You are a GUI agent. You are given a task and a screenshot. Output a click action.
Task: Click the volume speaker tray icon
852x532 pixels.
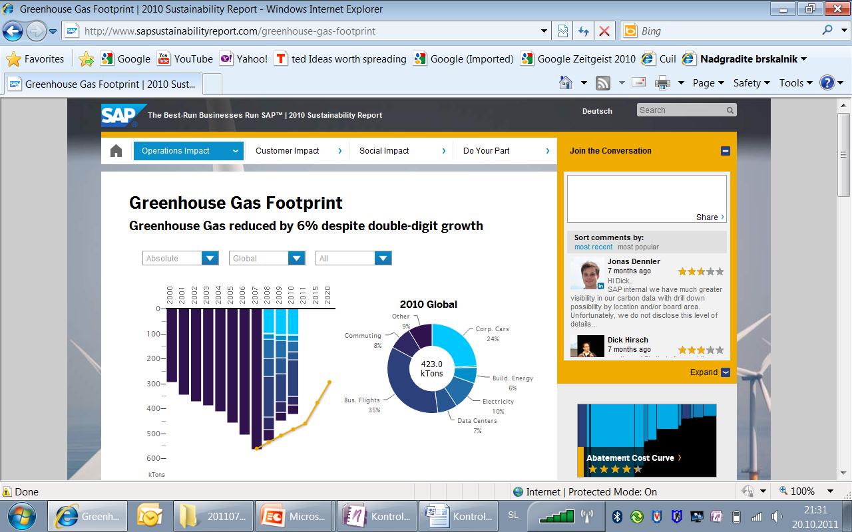777,516
